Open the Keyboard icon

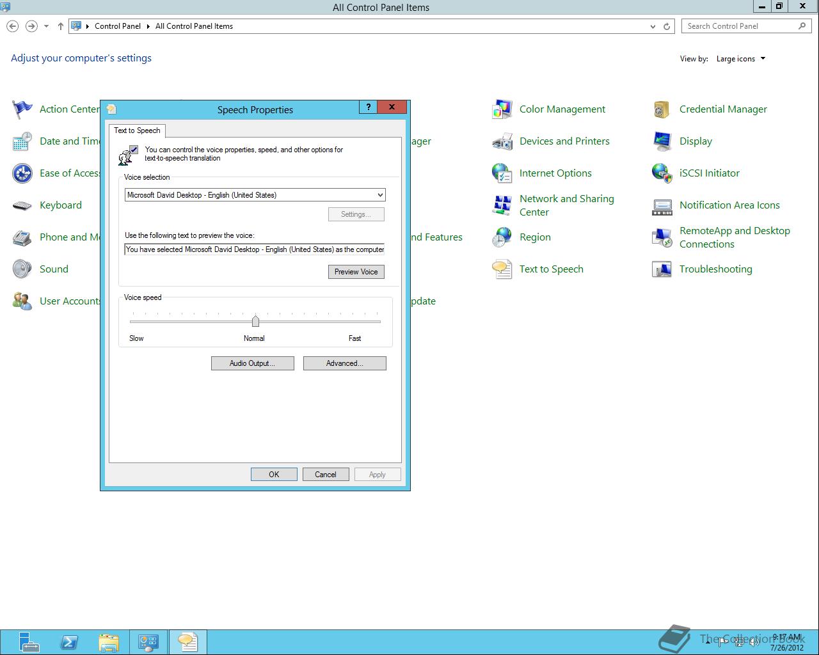click(22, 205)
